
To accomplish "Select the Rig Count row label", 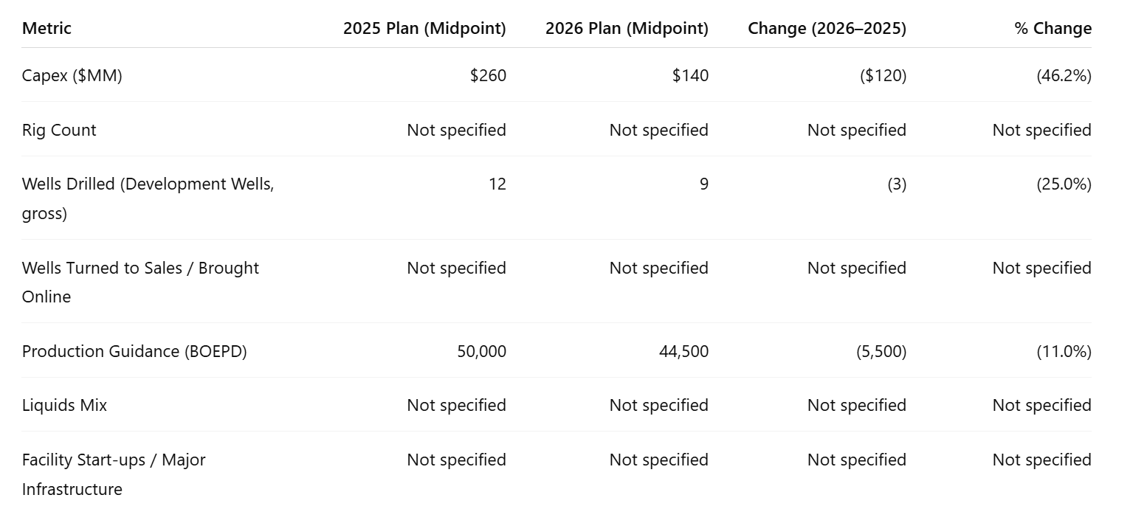I will 59,130.
